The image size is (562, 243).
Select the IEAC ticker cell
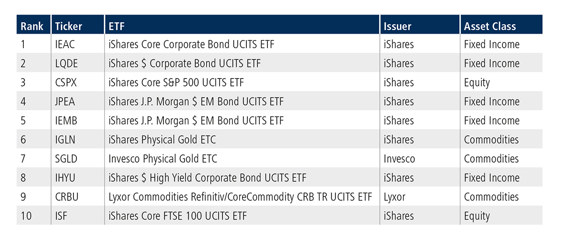(x=66, y=45)
